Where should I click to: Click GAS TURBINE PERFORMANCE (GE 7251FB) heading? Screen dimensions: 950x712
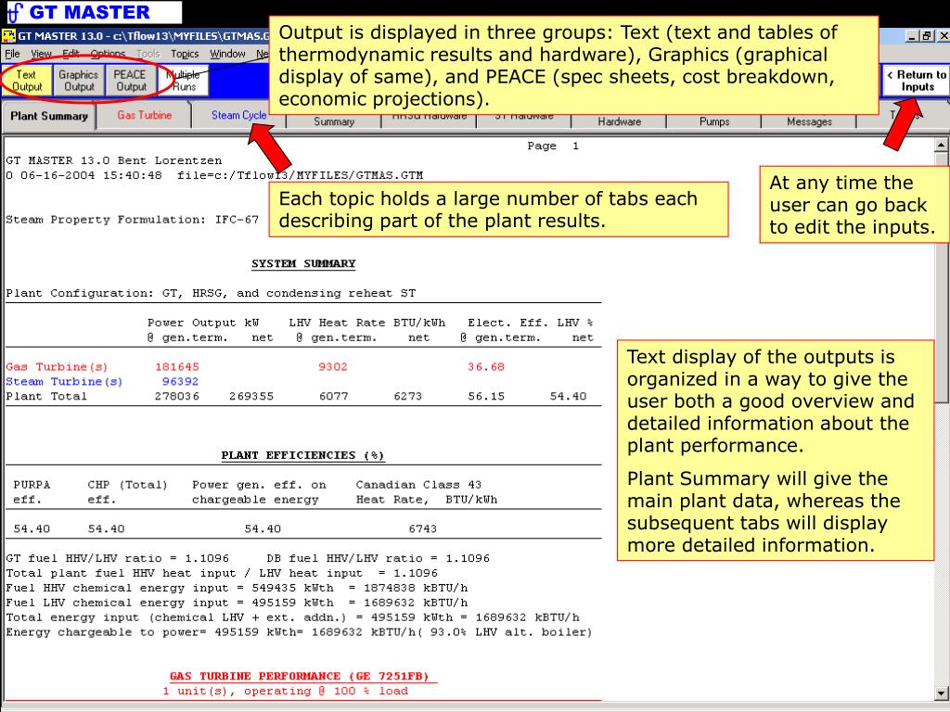[x=300, y=676]
